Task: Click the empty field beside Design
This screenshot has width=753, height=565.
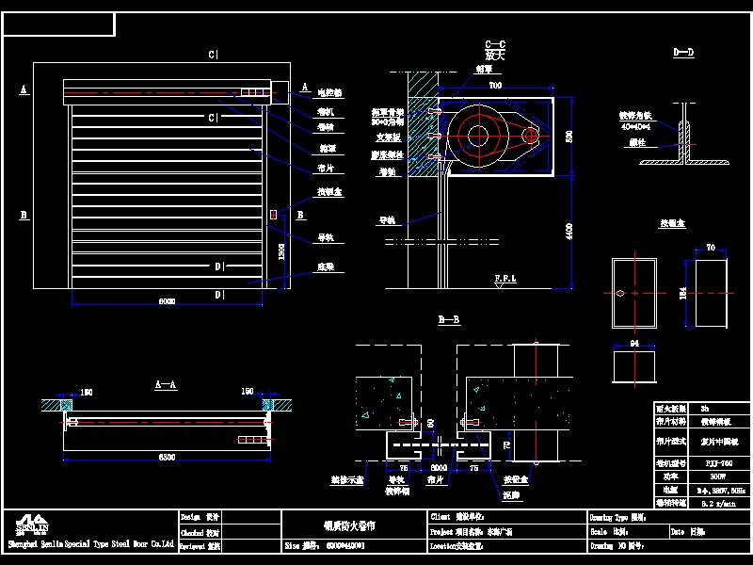Action: click(x=251, y=517)
